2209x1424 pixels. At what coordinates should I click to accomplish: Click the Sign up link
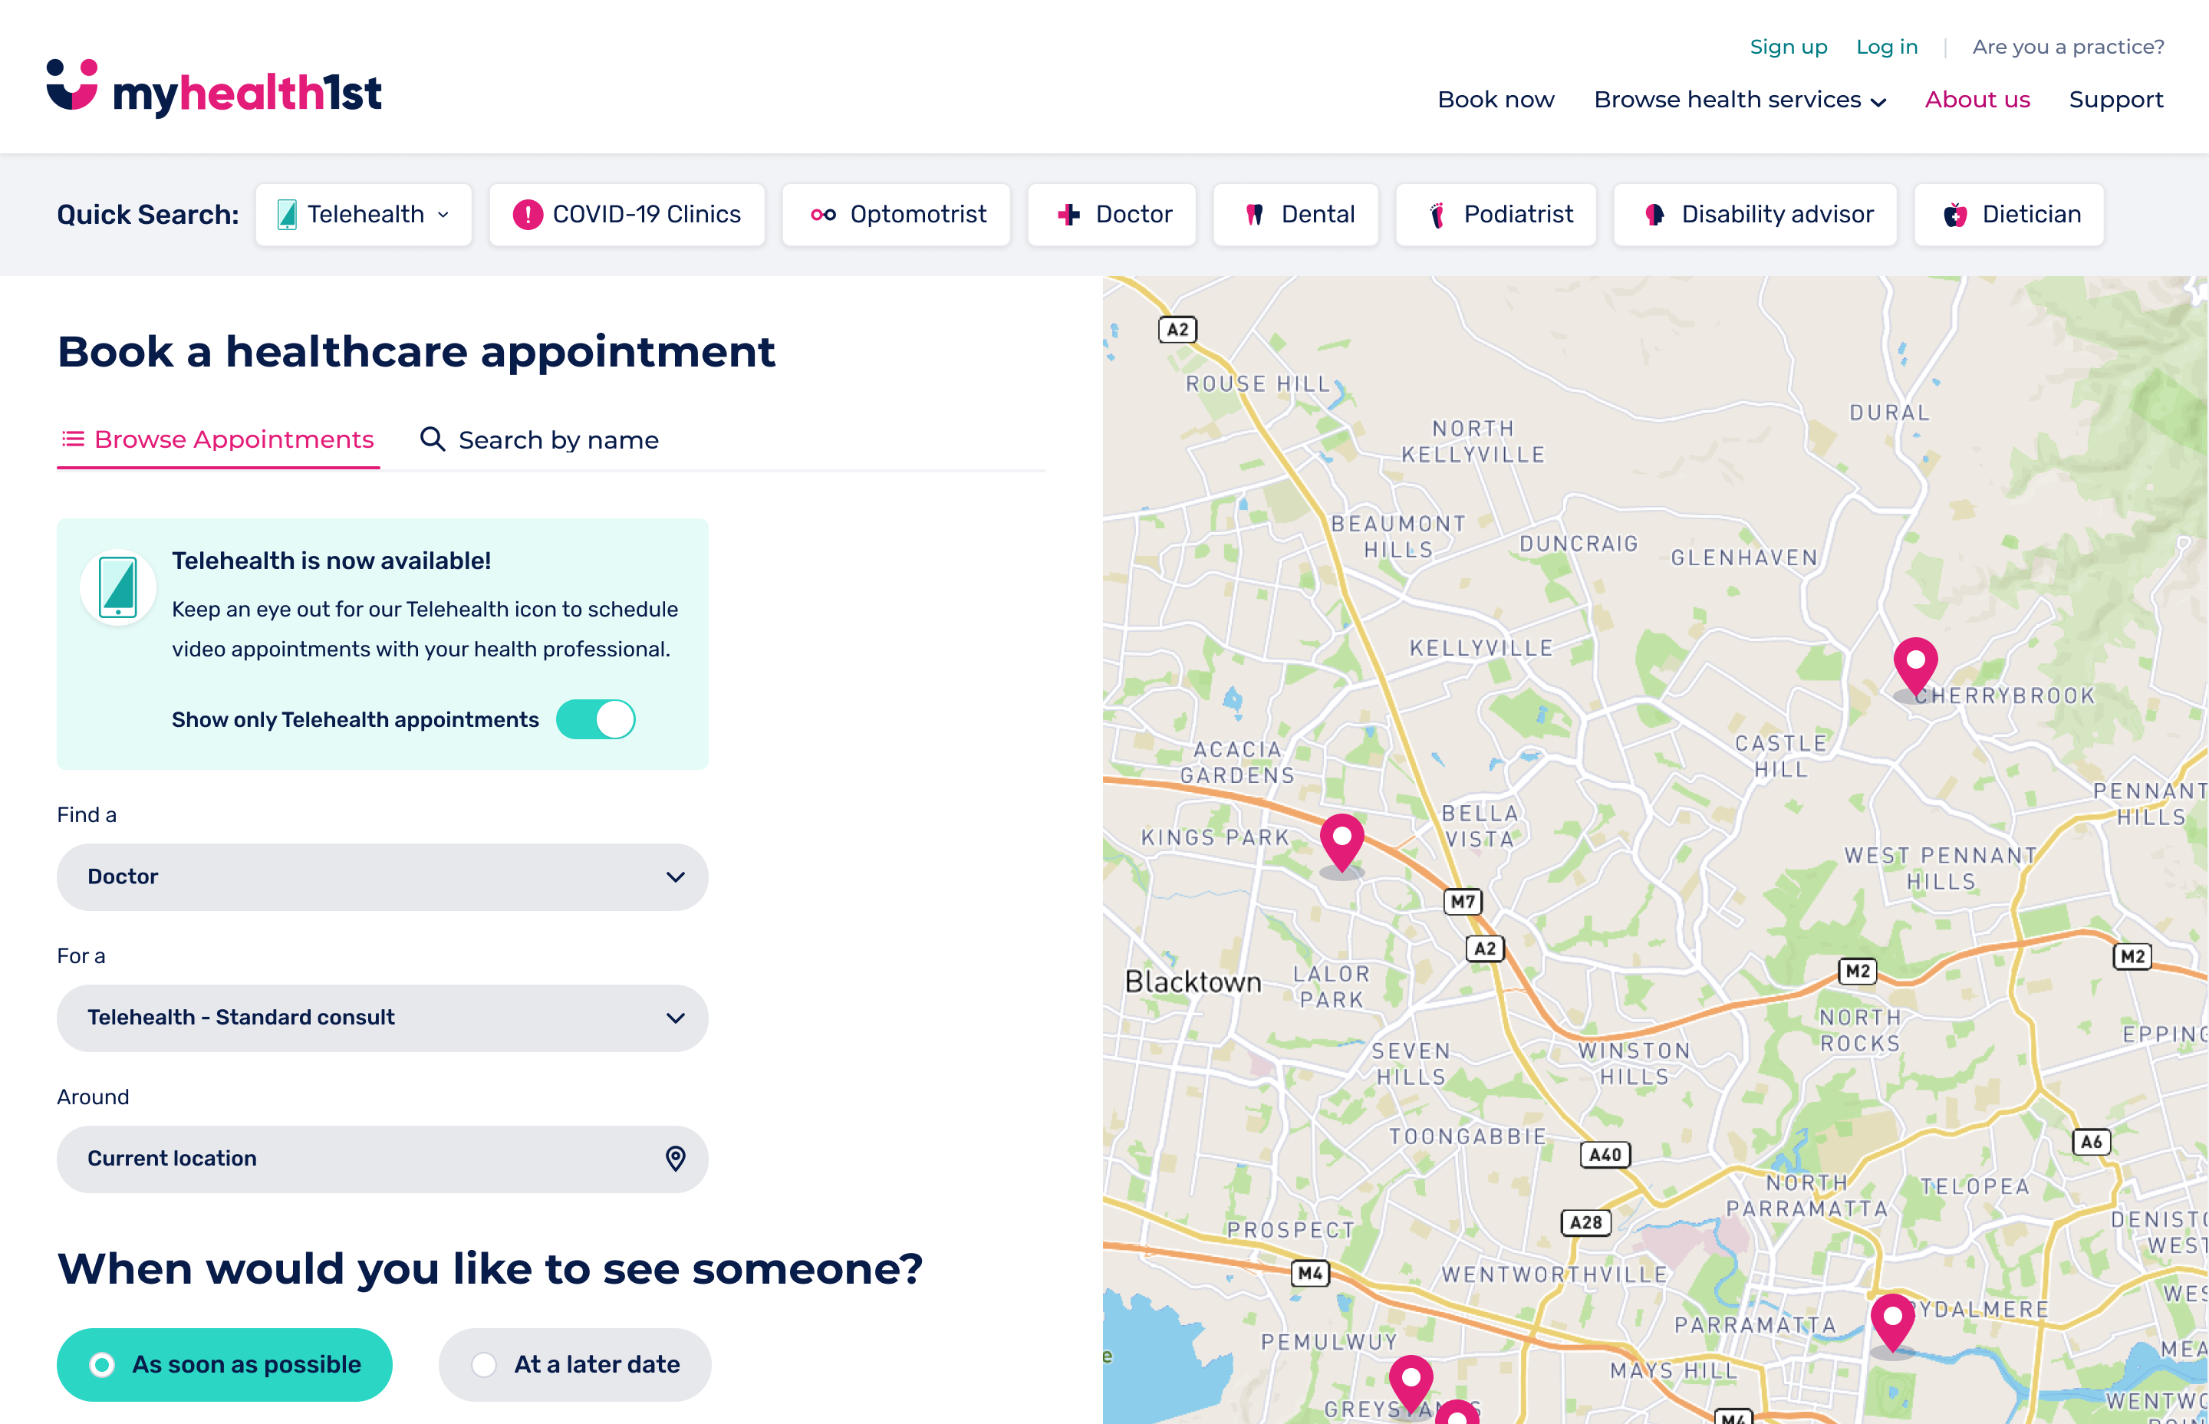[1788, 47]
